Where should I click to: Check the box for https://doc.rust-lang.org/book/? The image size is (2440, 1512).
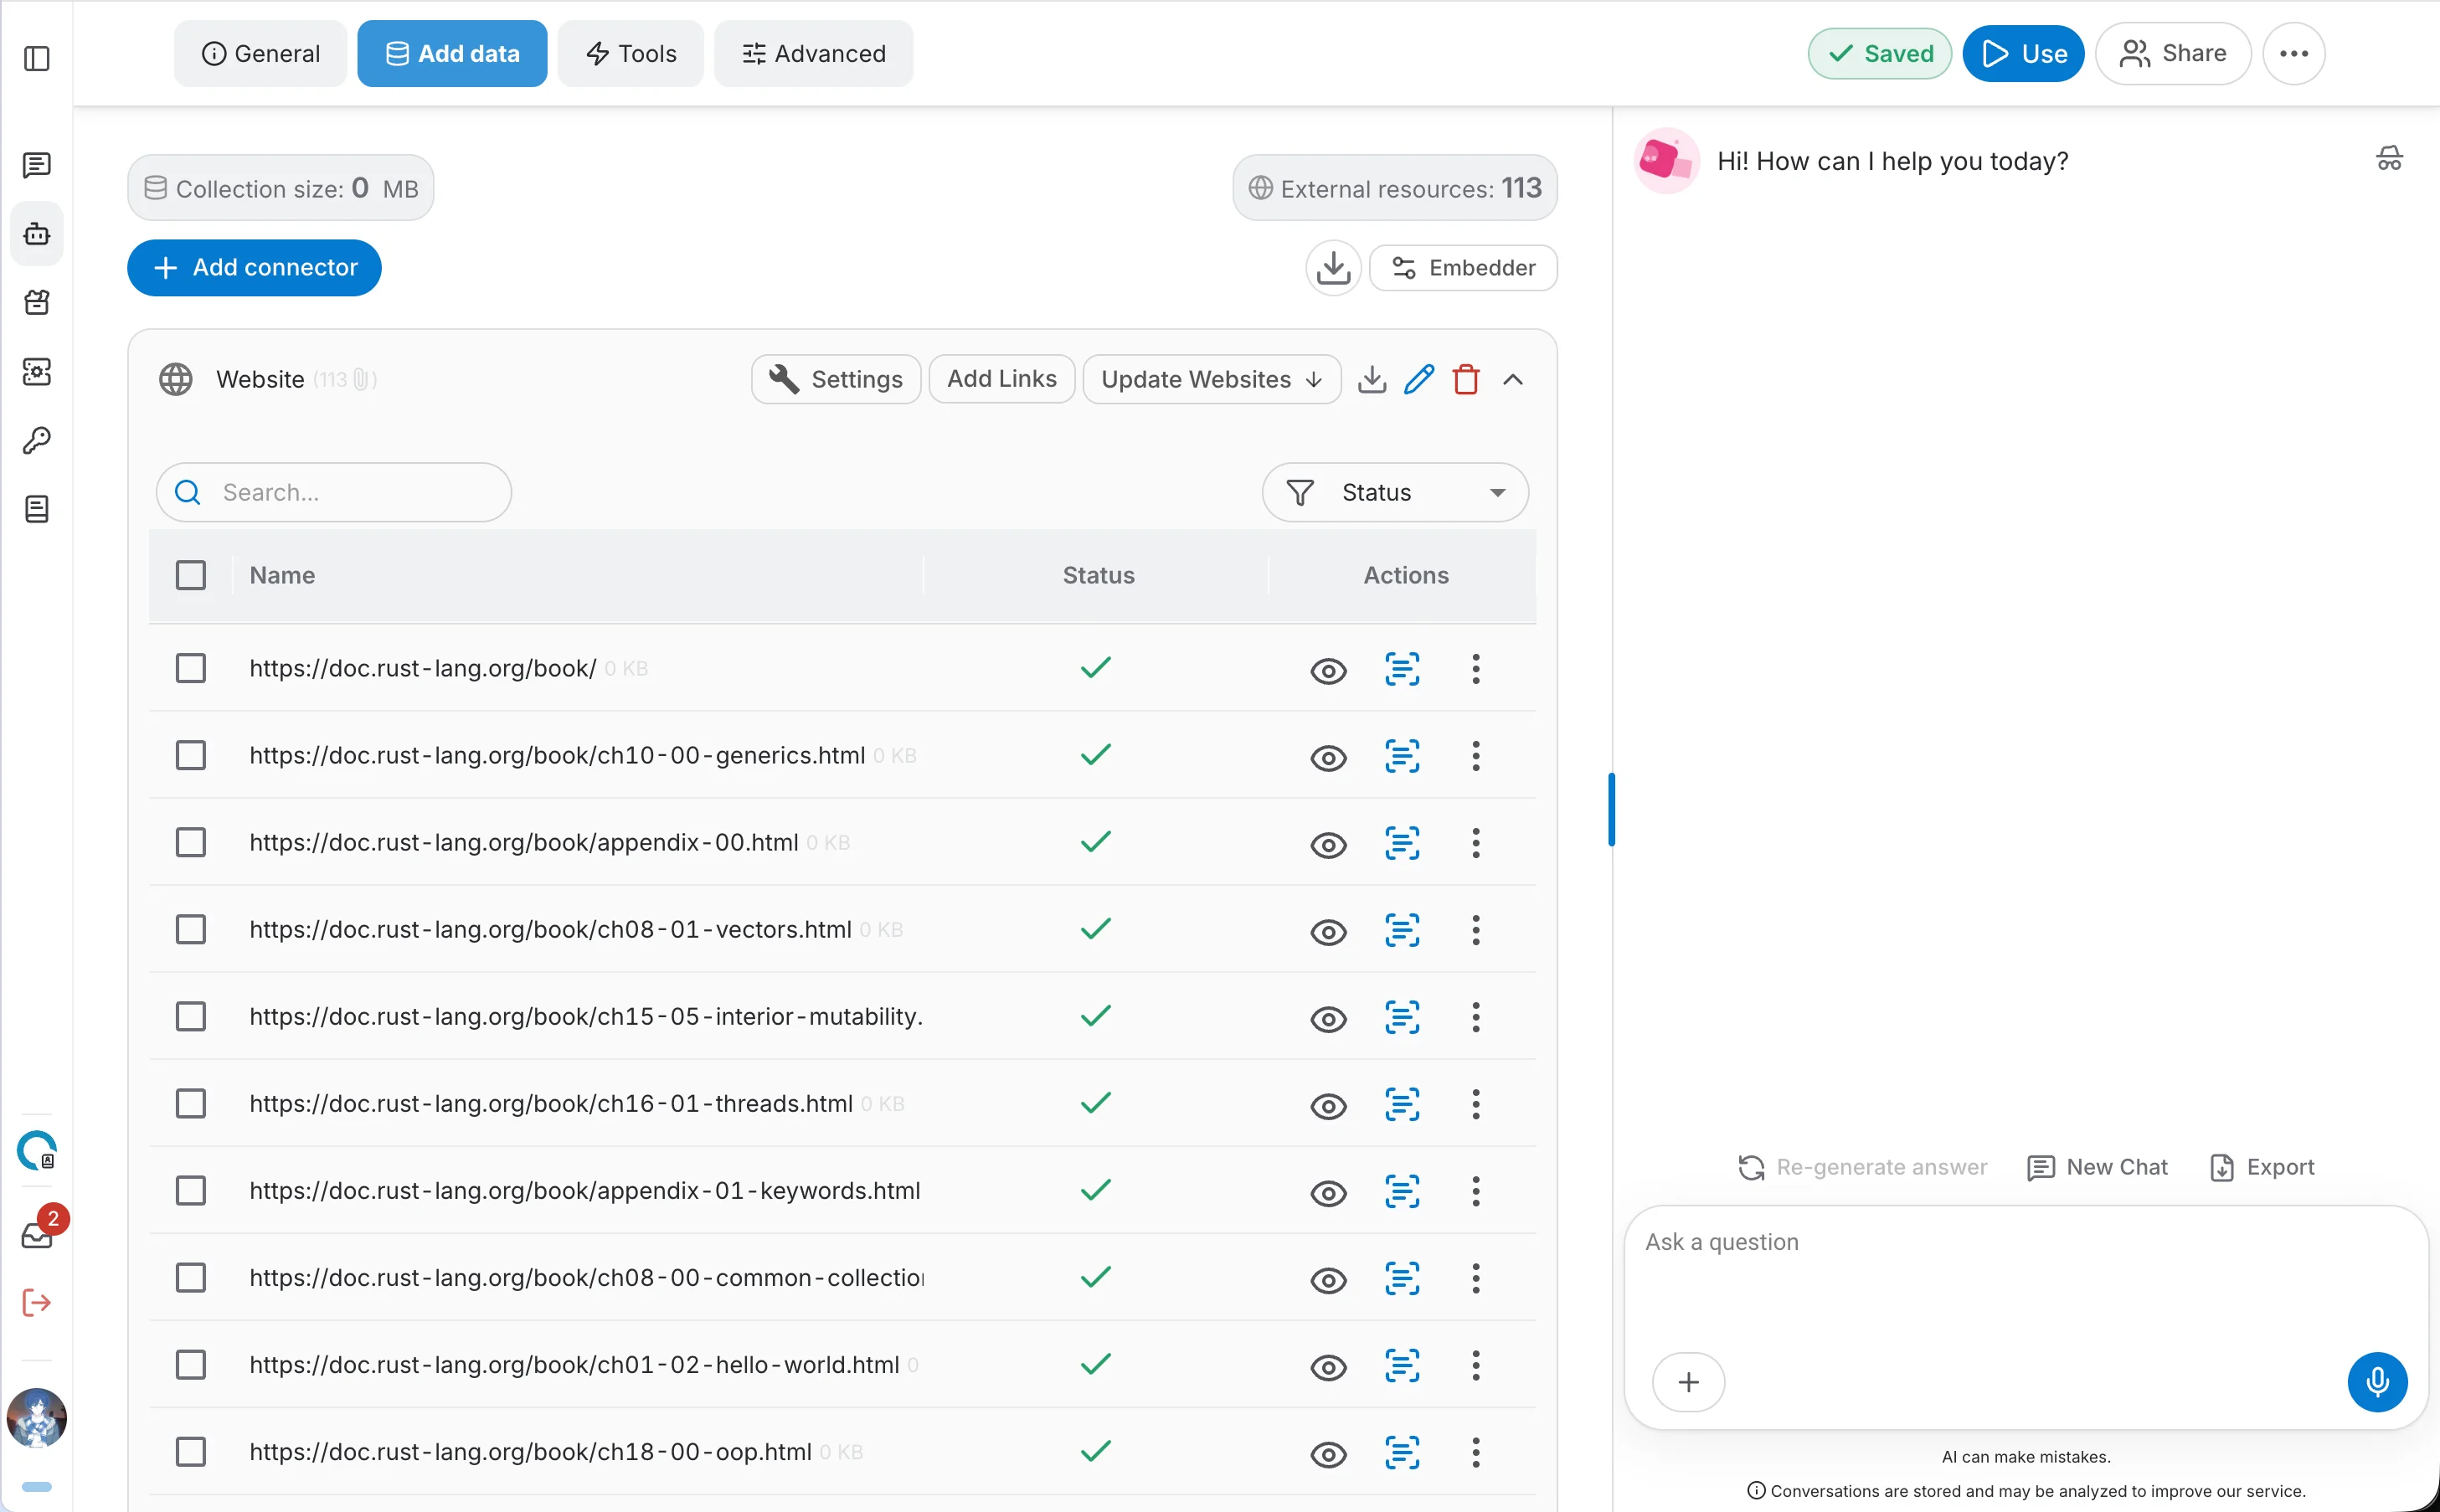[x=190, y=668]
